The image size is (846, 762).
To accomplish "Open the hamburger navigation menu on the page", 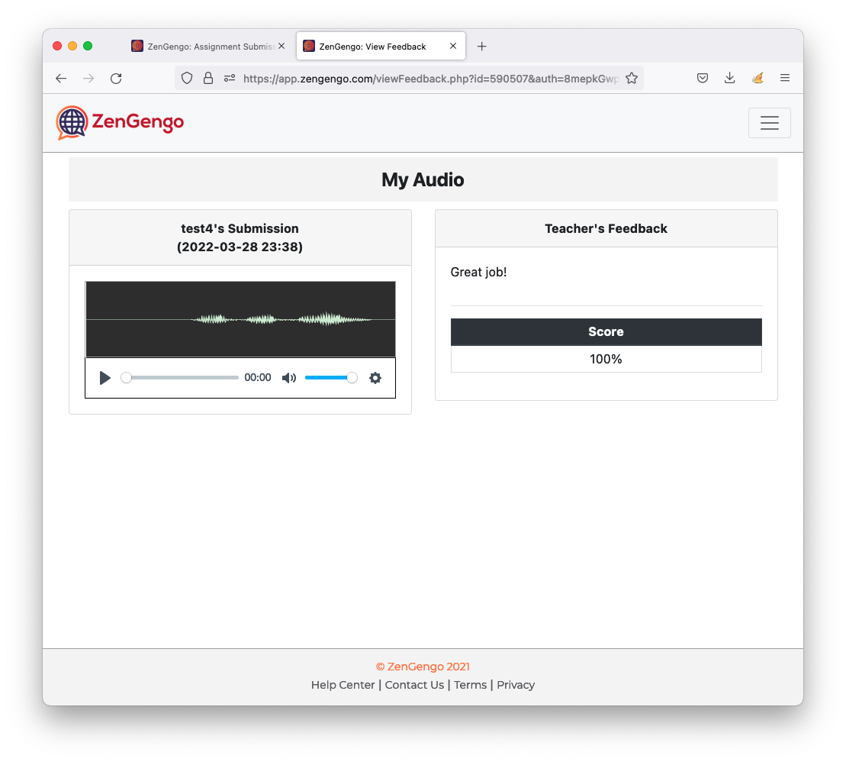I will [770, 123].
